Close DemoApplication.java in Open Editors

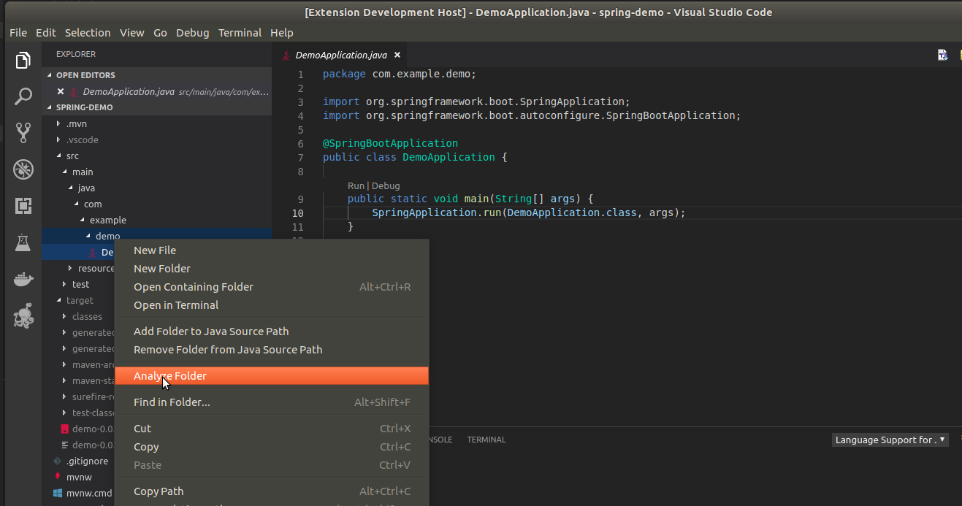pos(61,91)
